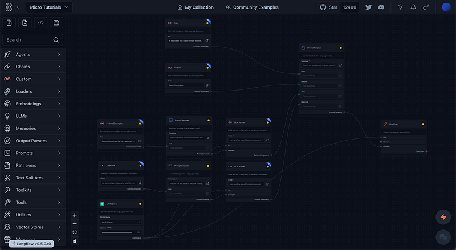Toggle the sun light/dark theme
Viewport: 456px width, 250px height.
coord(401,7)
